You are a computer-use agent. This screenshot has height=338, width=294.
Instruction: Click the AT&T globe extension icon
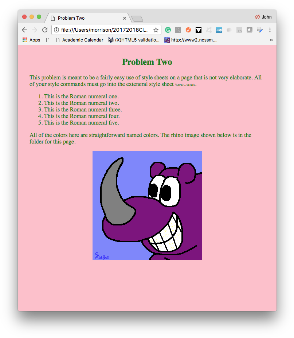(229, 30)
